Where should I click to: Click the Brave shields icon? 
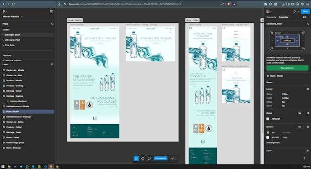[229, 4]
